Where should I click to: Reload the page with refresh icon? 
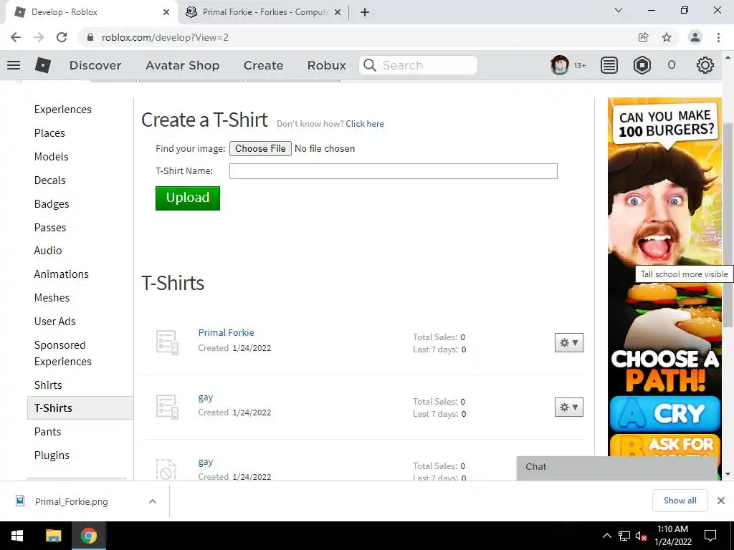click(x=62, y=37)
